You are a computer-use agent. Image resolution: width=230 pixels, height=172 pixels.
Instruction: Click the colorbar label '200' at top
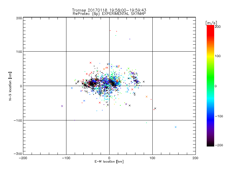point(218,27)
